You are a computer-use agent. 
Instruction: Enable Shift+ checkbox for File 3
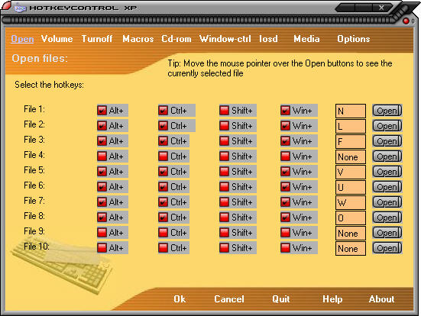[x=224, y=141]
